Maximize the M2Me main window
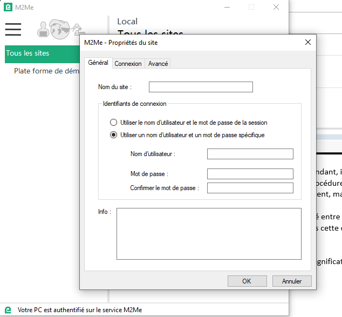This screenshot has width=342, height=317. [x=251, y=7]
